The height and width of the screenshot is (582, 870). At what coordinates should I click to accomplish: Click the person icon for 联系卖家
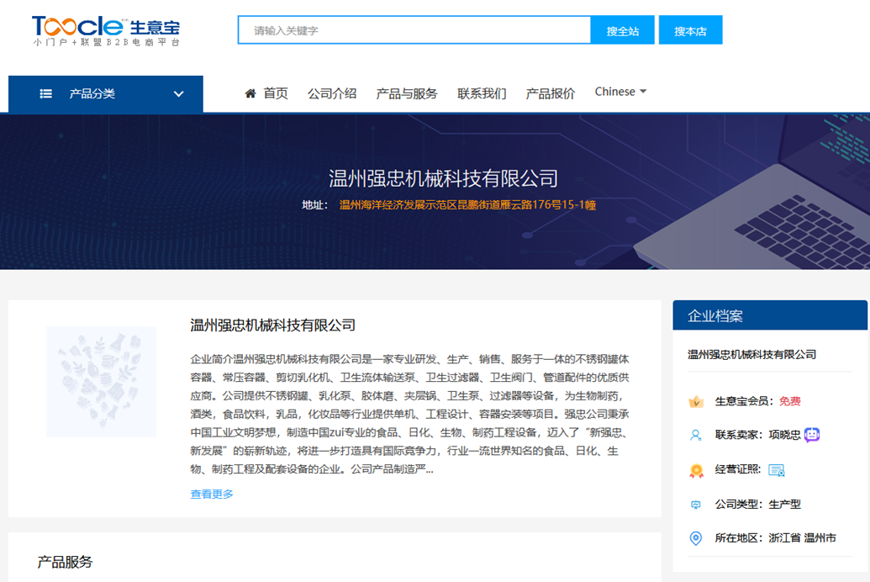point(695,435)
